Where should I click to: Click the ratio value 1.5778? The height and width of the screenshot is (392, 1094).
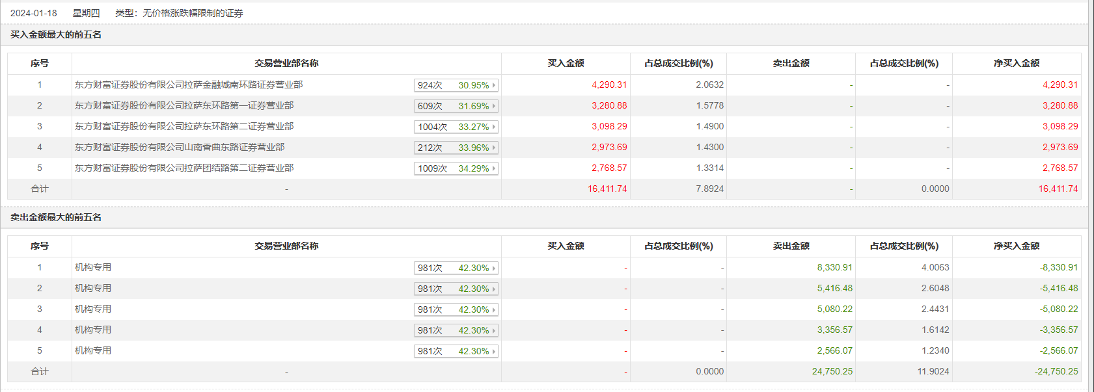[709, 105]
